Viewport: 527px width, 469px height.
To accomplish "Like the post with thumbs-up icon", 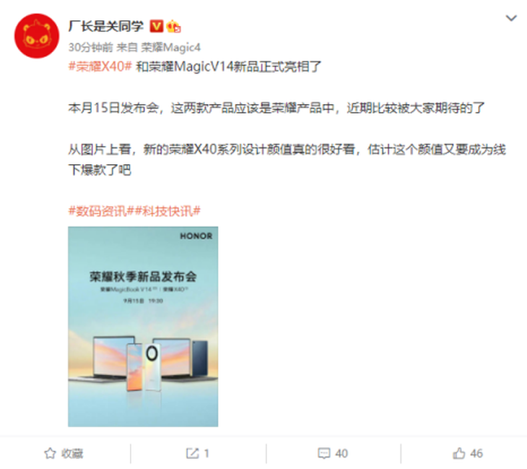I will click(x=458, y=453).
